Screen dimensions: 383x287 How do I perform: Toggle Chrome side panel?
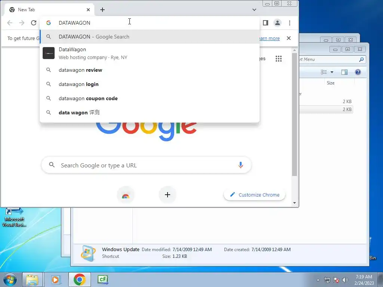[266, 23]
